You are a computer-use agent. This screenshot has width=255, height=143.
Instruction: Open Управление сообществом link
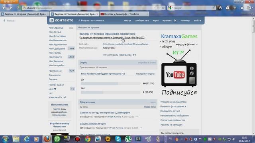[x=174, y=102]
